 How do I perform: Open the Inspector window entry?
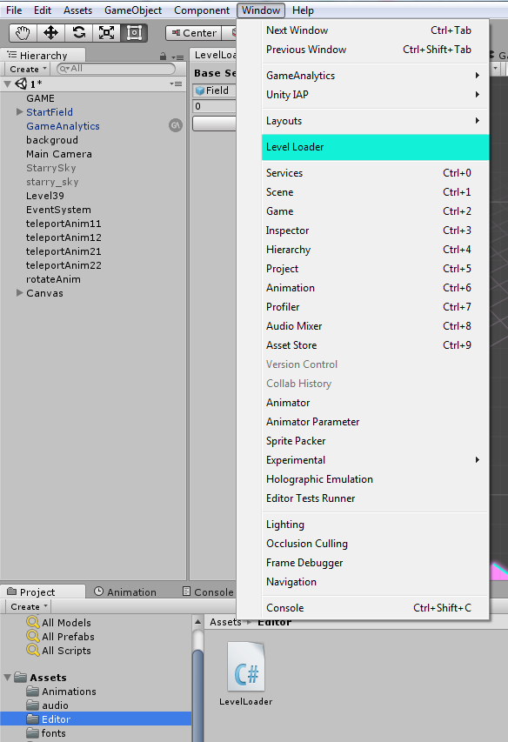tap(375, 231)
